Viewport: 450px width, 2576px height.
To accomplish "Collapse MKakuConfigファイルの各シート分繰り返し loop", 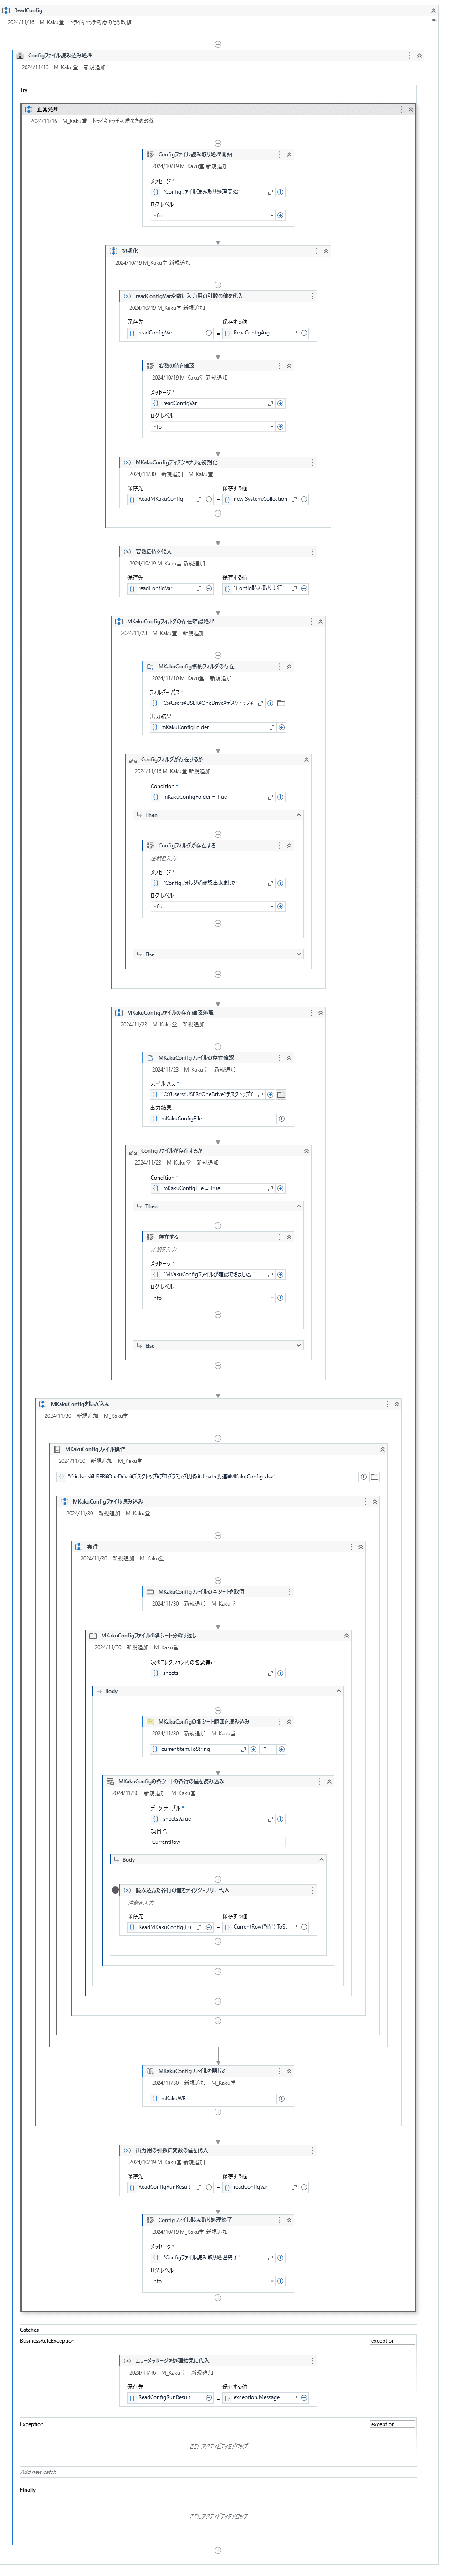I will (346, 1636).
